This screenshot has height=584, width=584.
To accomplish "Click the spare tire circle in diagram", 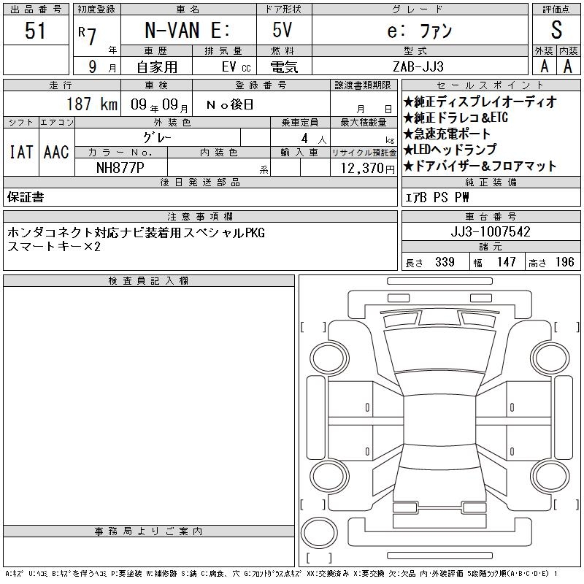I will [319, 533].
